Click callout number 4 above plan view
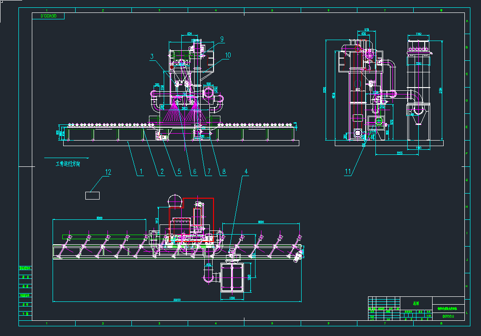The width and height of the screenshot is (481, 336). click(246, 171)
